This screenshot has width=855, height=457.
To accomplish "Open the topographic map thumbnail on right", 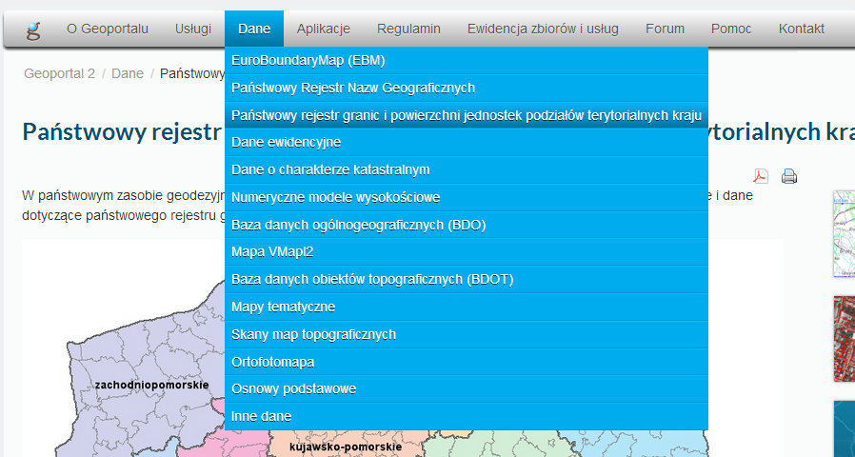I will click(x=845, y=234).
